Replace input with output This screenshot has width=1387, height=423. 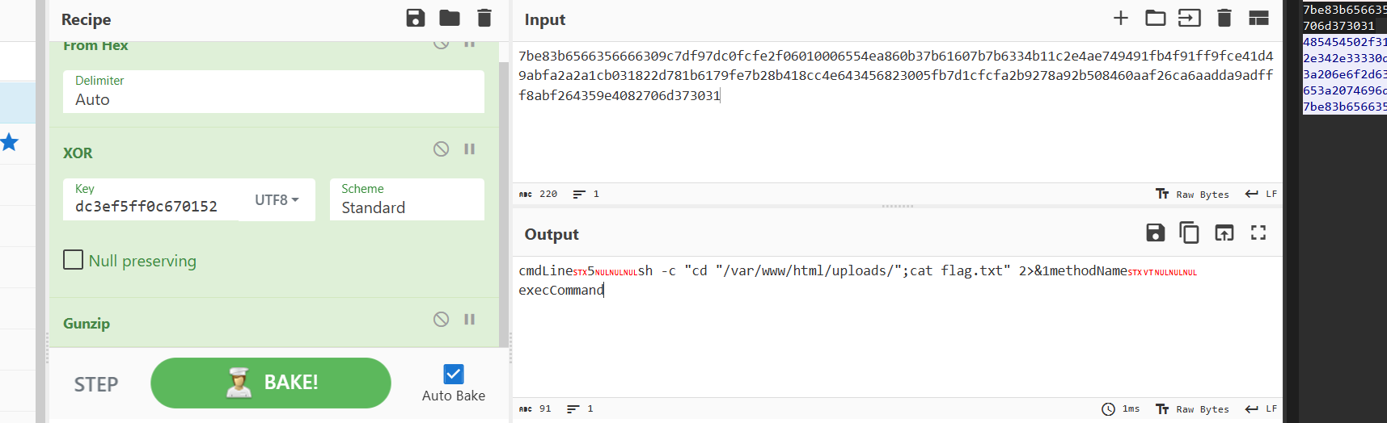(1224, 233)
